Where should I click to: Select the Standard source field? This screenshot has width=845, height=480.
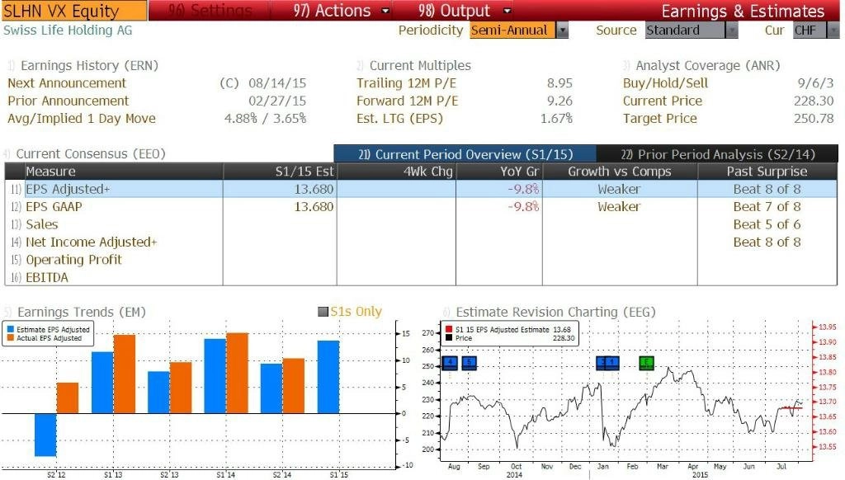[x=685, y=31]
